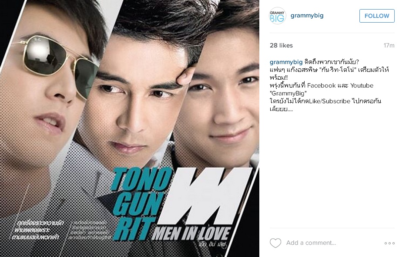Click grammybig username in the caption
This screenshot has width=399, height=257.
tap(286, 62)
